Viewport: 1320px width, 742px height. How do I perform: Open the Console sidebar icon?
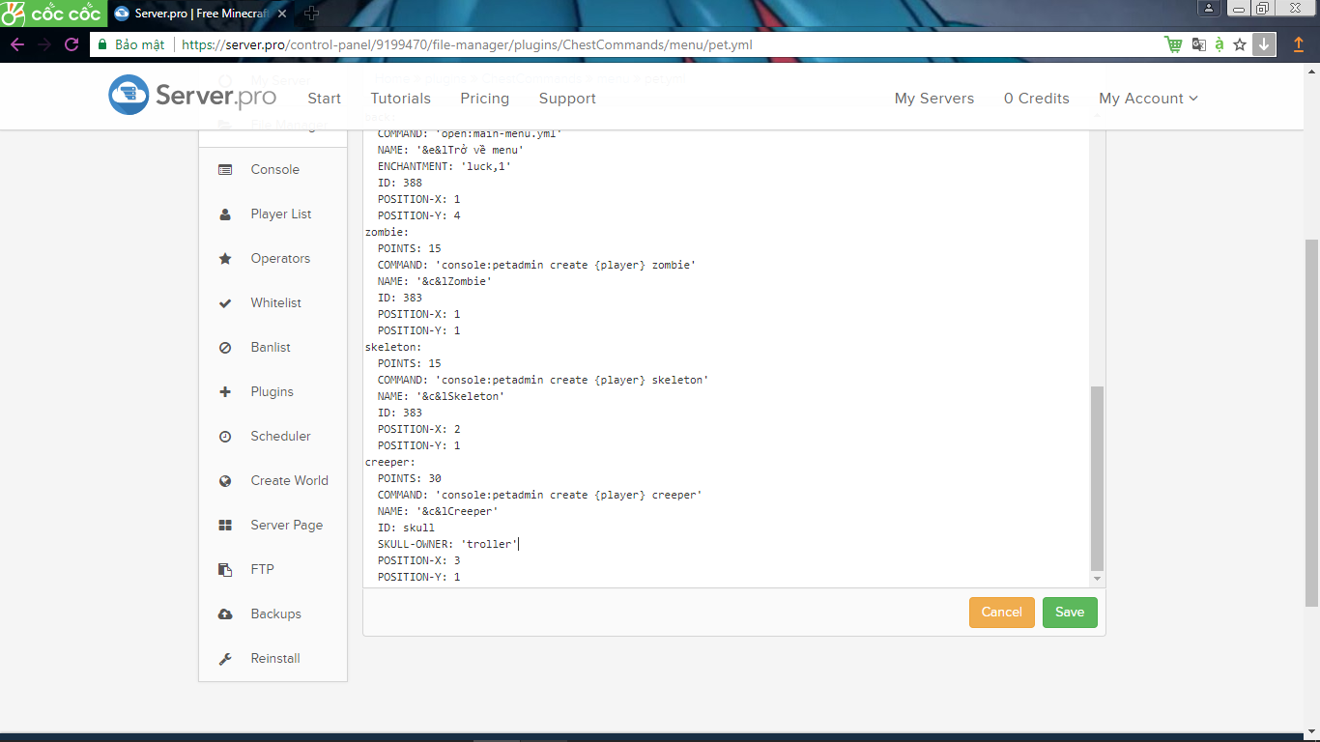pos(225,170)
